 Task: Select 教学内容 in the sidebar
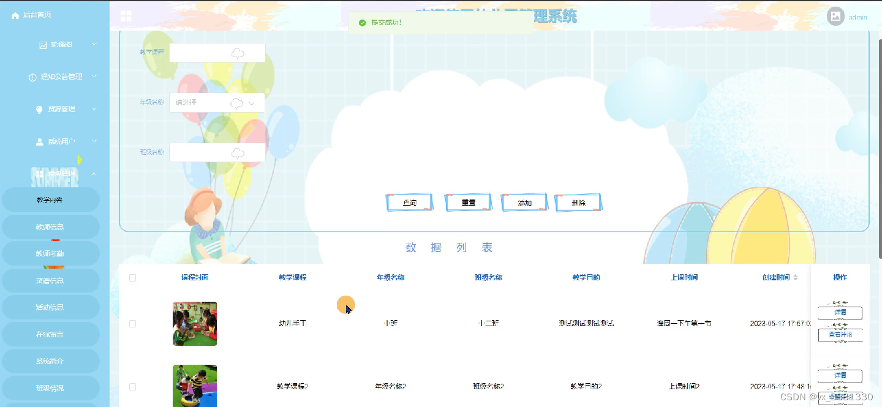[x=50, y=200]
